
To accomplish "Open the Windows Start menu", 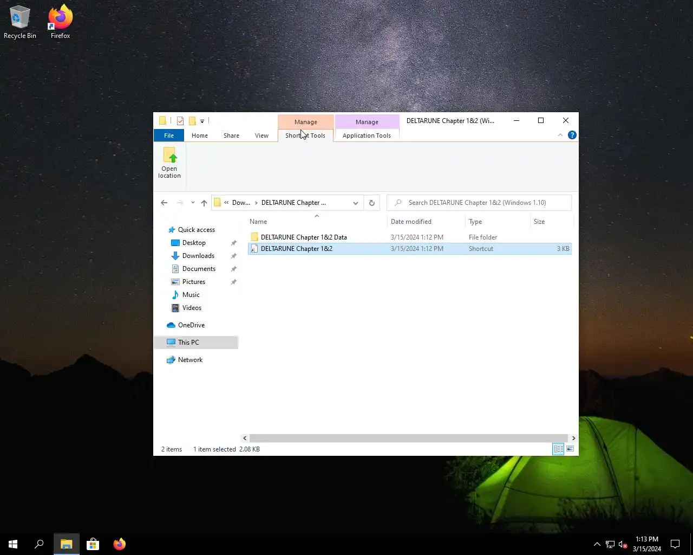I will (x=13, y=544).
